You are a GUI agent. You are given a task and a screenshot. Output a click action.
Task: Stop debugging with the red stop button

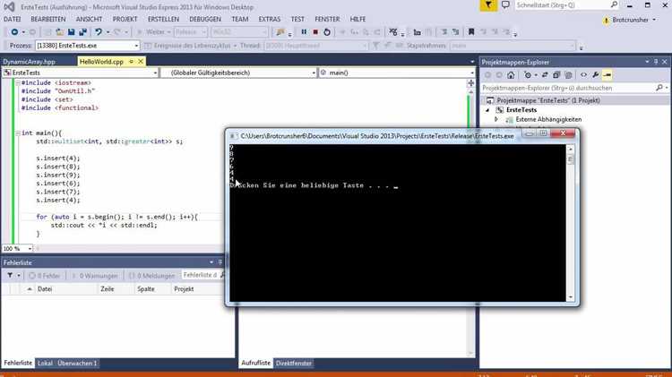(x=315, y=32)
